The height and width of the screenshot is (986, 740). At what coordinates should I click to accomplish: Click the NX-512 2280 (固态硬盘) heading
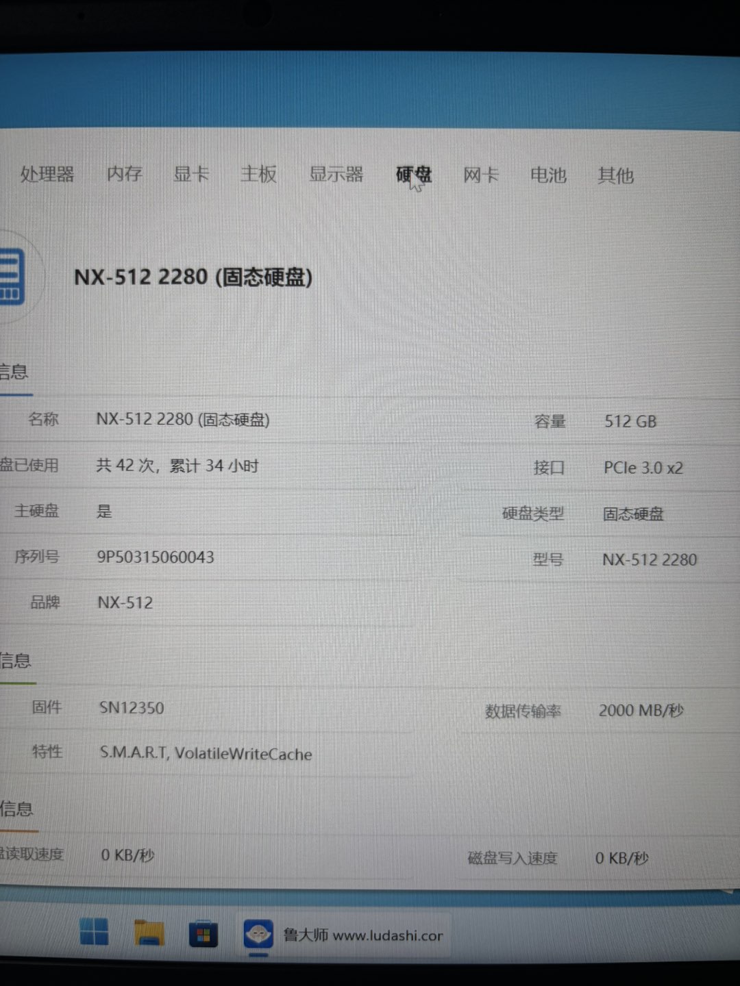(x=193, y=277)
